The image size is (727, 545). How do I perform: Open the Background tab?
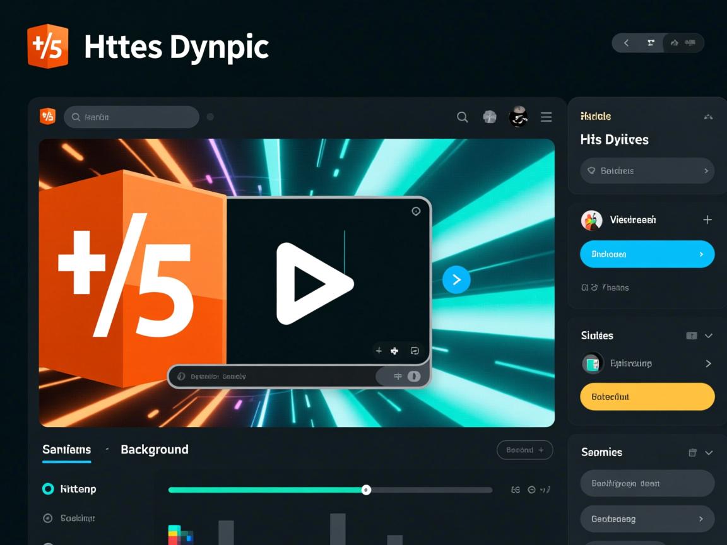point(154,449)
